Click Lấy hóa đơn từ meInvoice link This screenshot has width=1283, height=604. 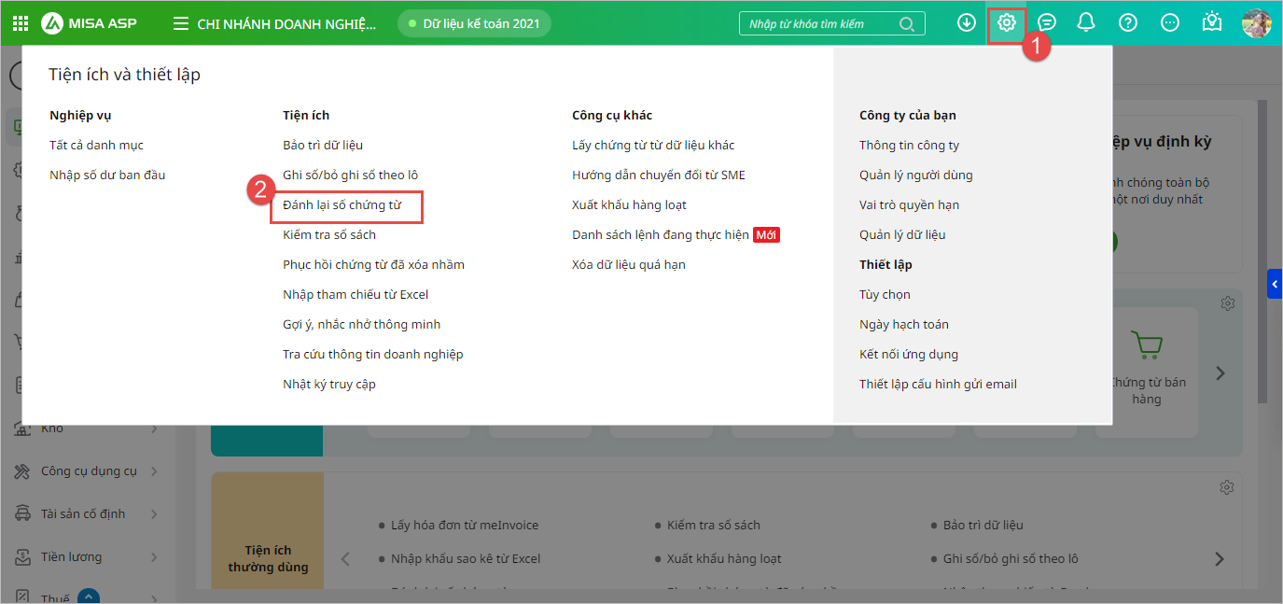pos(465,526)
